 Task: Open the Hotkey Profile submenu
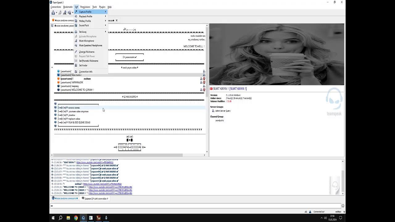pos(91,21)
